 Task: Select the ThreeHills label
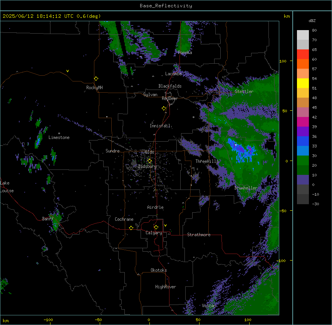coord(207,161)
